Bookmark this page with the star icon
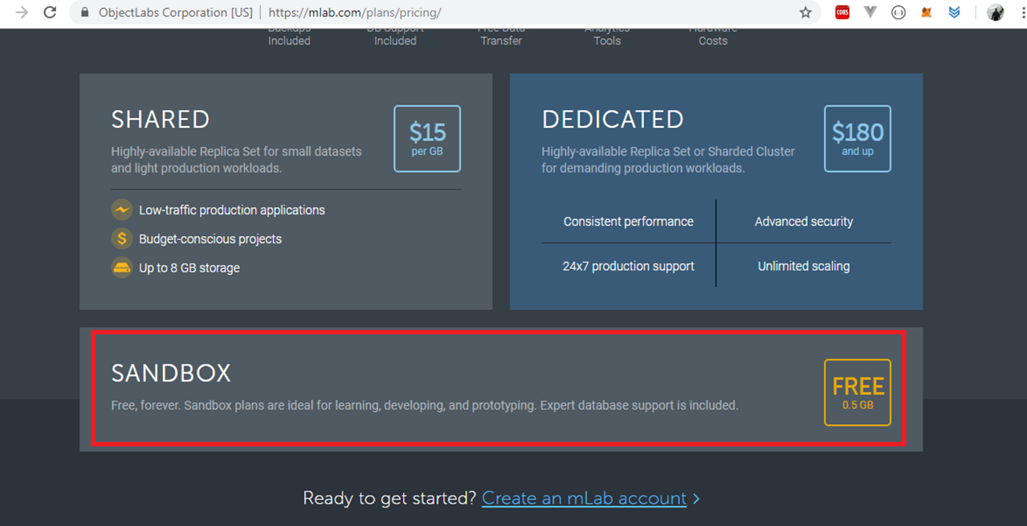Image resolution: width=1027 pixels, height=526 pixels. pyautogui.click(x=805, y=13)
